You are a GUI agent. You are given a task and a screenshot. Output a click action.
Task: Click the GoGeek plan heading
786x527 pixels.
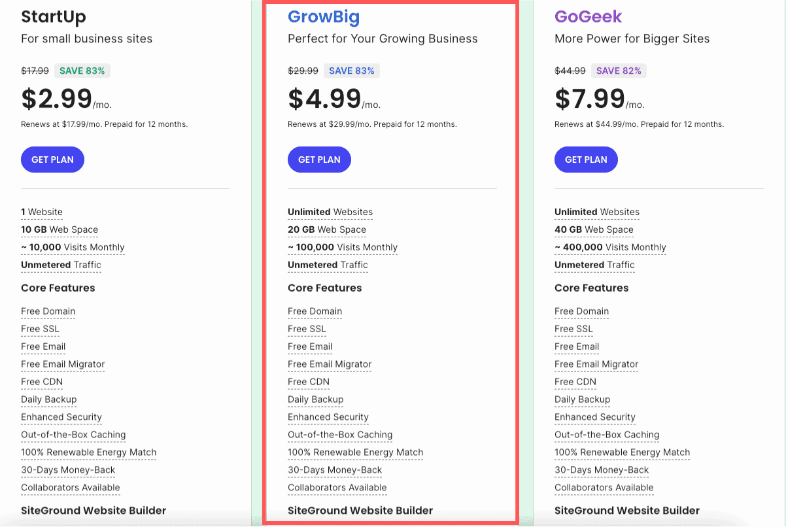point(588,16)
